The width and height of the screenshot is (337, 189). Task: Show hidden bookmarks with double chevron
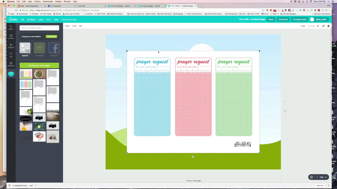point(313,14)
